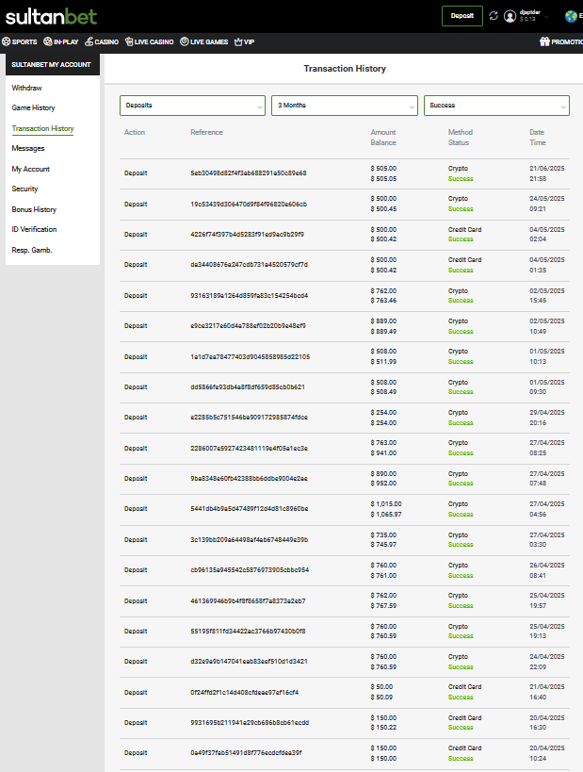Viewport: 583px width, 772px height.
Task: Click reference 5441db4b9a5d47489f12d4d81c8960be
Action: pos(249,509)
